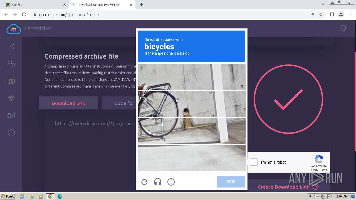The image size is (356, 200).
Task: Reload the current page
Action: tap(24, 14)
